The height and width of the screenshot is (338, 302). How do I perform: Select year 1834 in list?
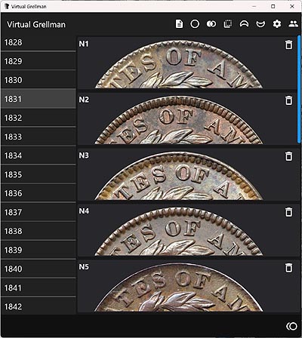pyautogui.click(x=39, y=155)
